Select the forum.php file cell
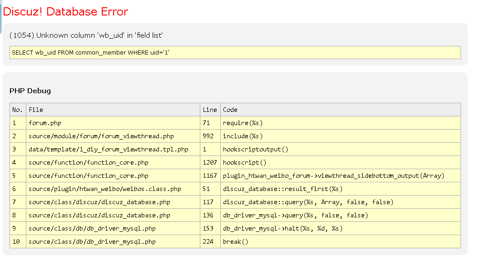Image resolution: width=501 pixels, height=256 pixels. click(x=45, y=123)
